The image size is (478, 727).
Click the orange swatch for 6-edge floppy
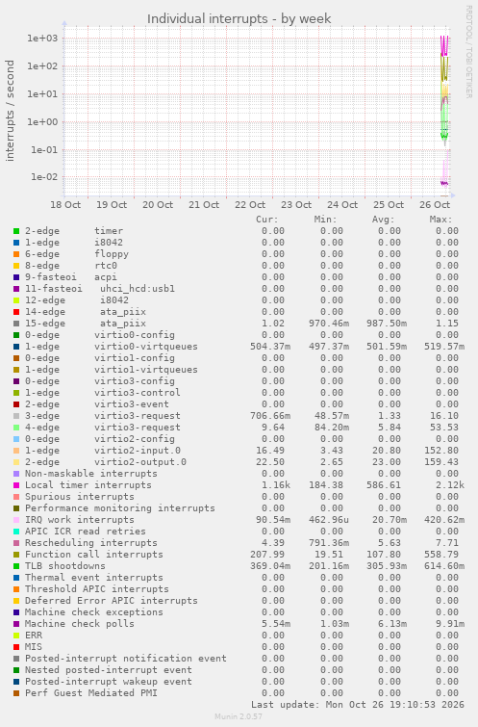pyautogui.click(x=16, y=254)
